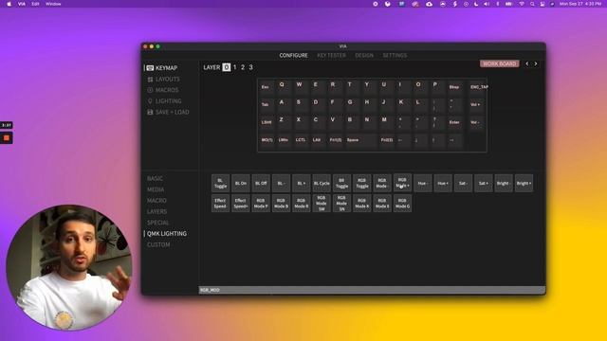Screen dimensions: 607x341
Task: Select the Configure tab
Action: coord(293,55)
